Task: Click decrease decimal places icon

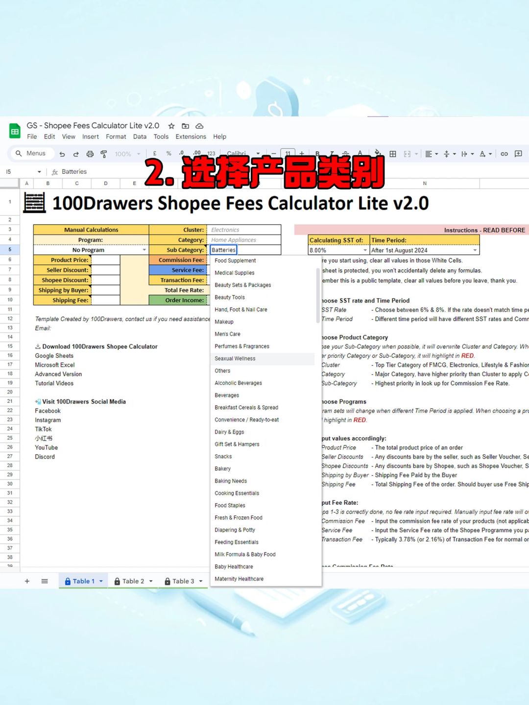Action: tap(182, 153)
